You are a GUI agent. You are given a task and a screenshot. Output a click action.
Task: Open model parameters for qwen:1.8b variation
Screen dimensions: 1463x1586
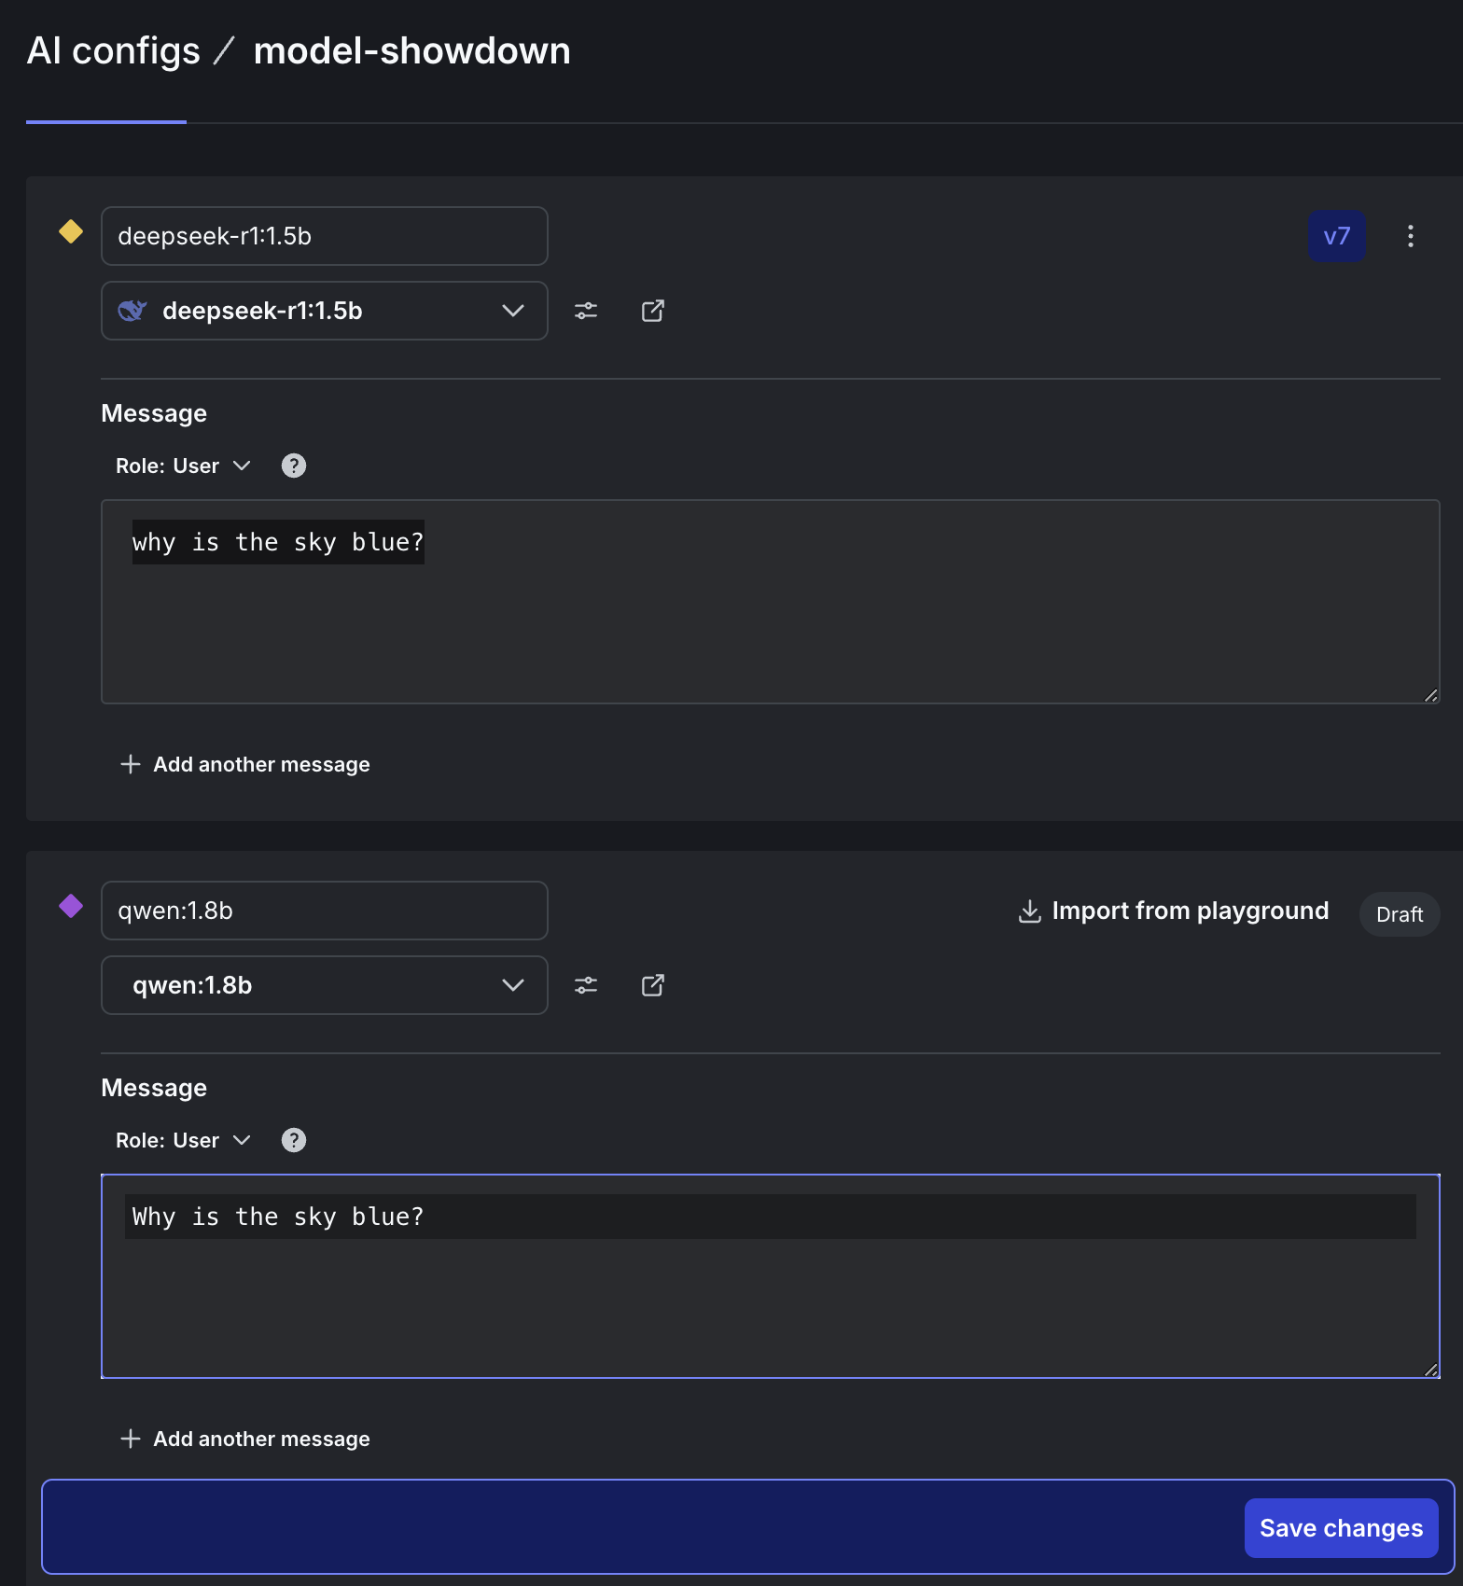click(586, 985)
